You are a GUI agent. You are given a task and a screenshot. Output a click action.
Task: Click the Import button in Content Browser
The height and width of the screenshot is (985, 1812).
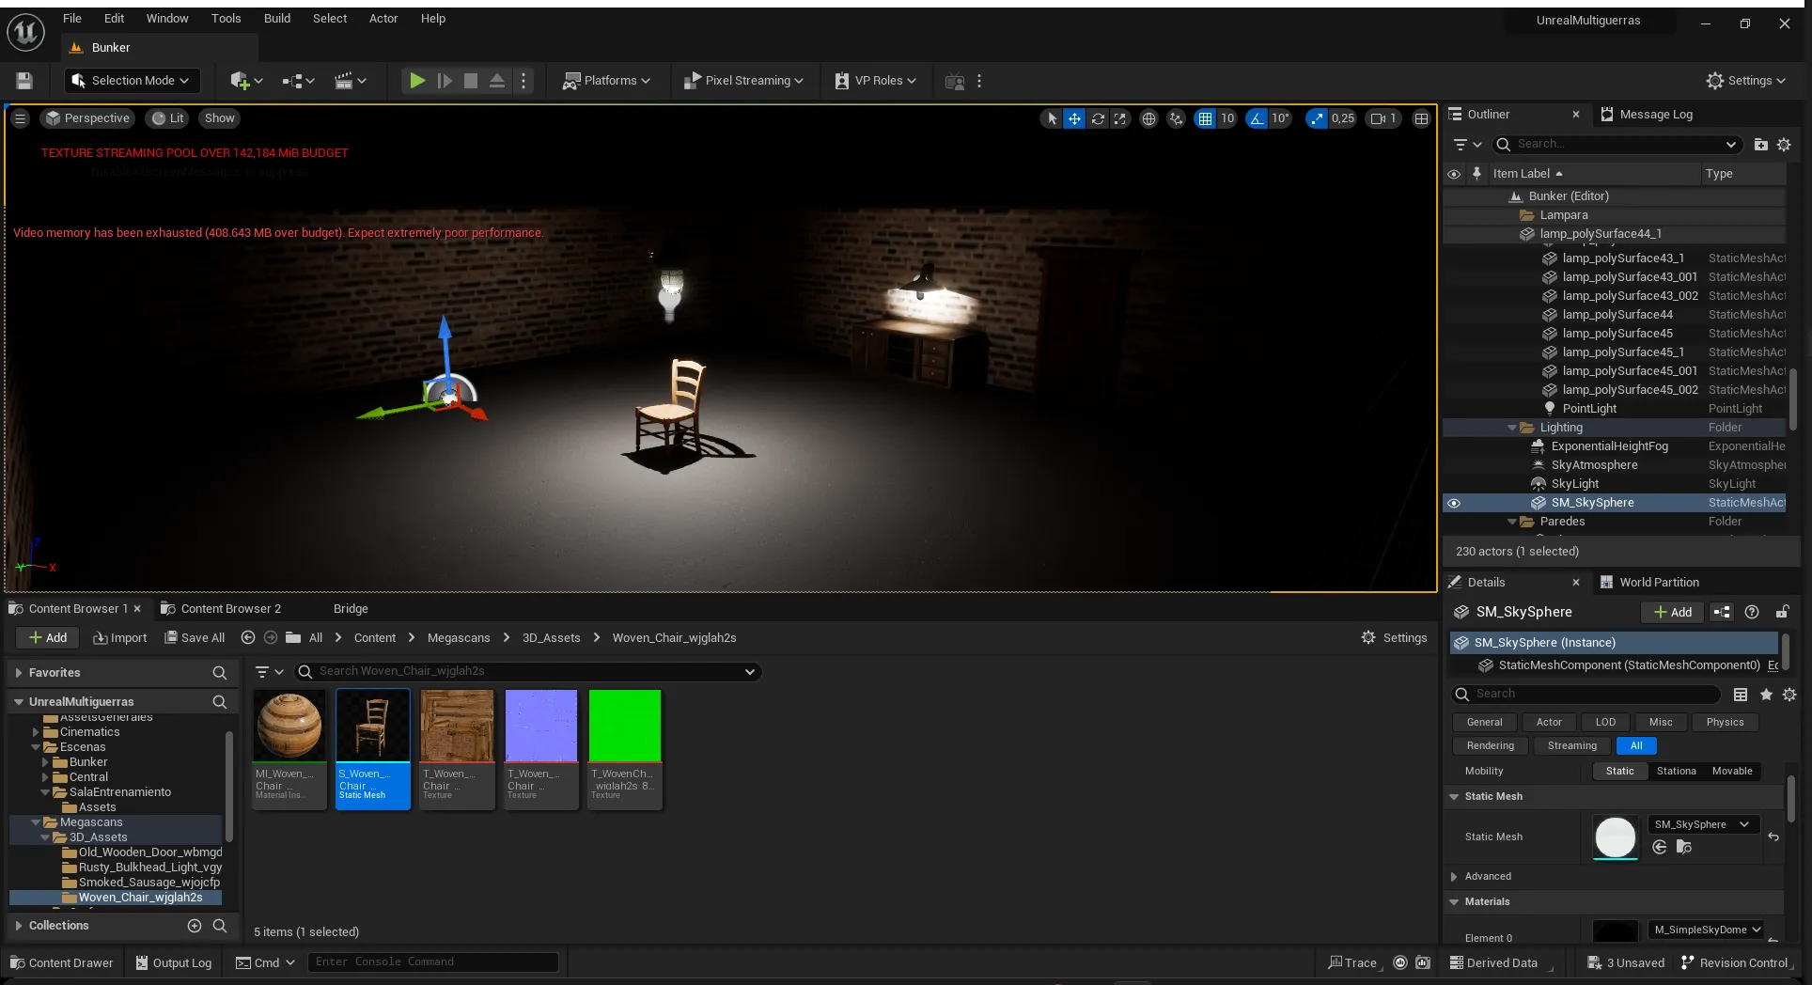[120, 637]
